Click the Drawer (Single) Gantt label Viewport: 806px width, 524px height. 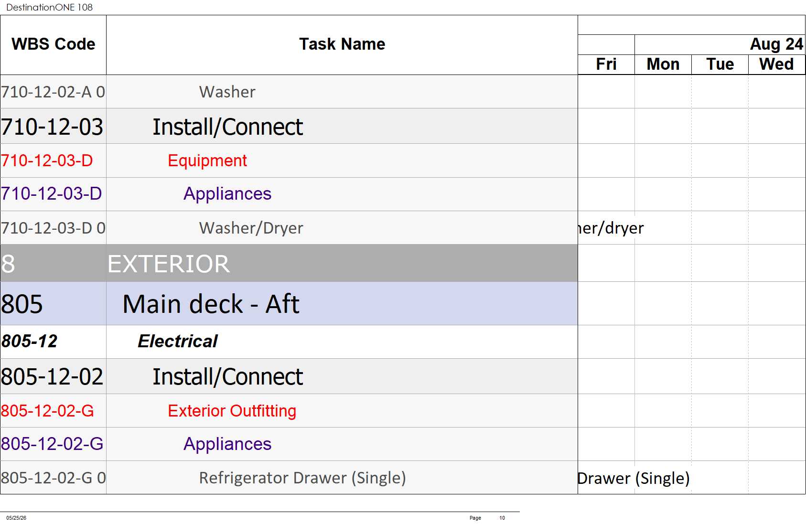tap(634, 478)
